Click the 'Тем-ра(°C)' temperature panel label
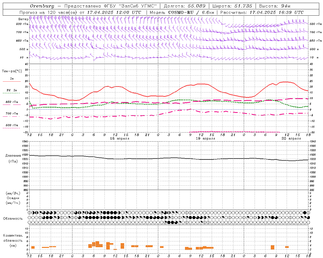 12,71
